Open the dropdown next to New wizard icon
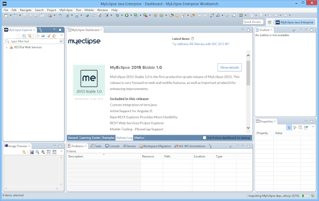The height and width of the screenshot is (201, 319). 11,15
